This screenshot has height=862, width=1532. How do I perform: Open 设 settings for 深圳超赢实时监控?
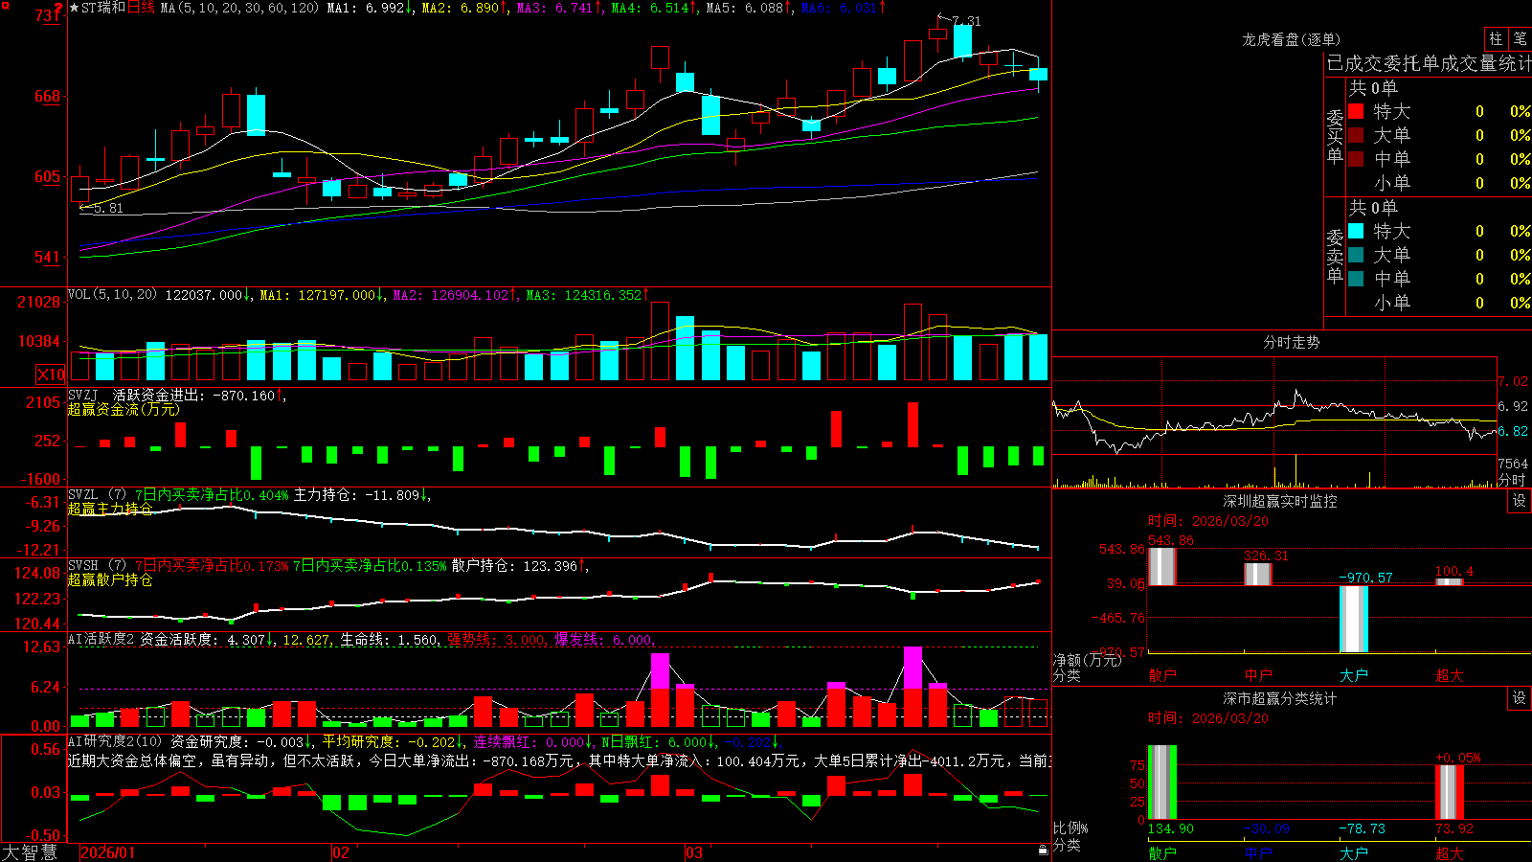click(1520, 501)
